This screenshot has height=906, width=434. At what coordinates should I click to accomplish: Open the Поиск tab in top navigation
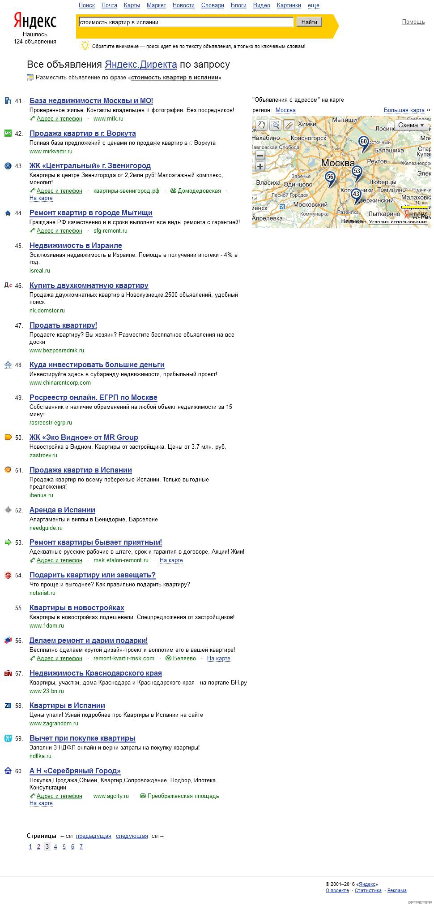87,5
